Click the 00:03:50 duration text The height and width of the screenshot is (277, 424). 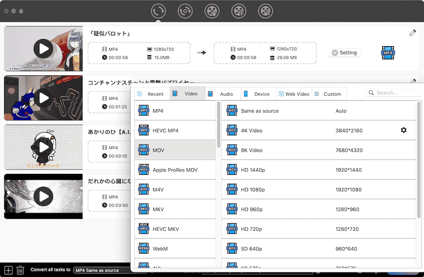[x=118, y=205]
